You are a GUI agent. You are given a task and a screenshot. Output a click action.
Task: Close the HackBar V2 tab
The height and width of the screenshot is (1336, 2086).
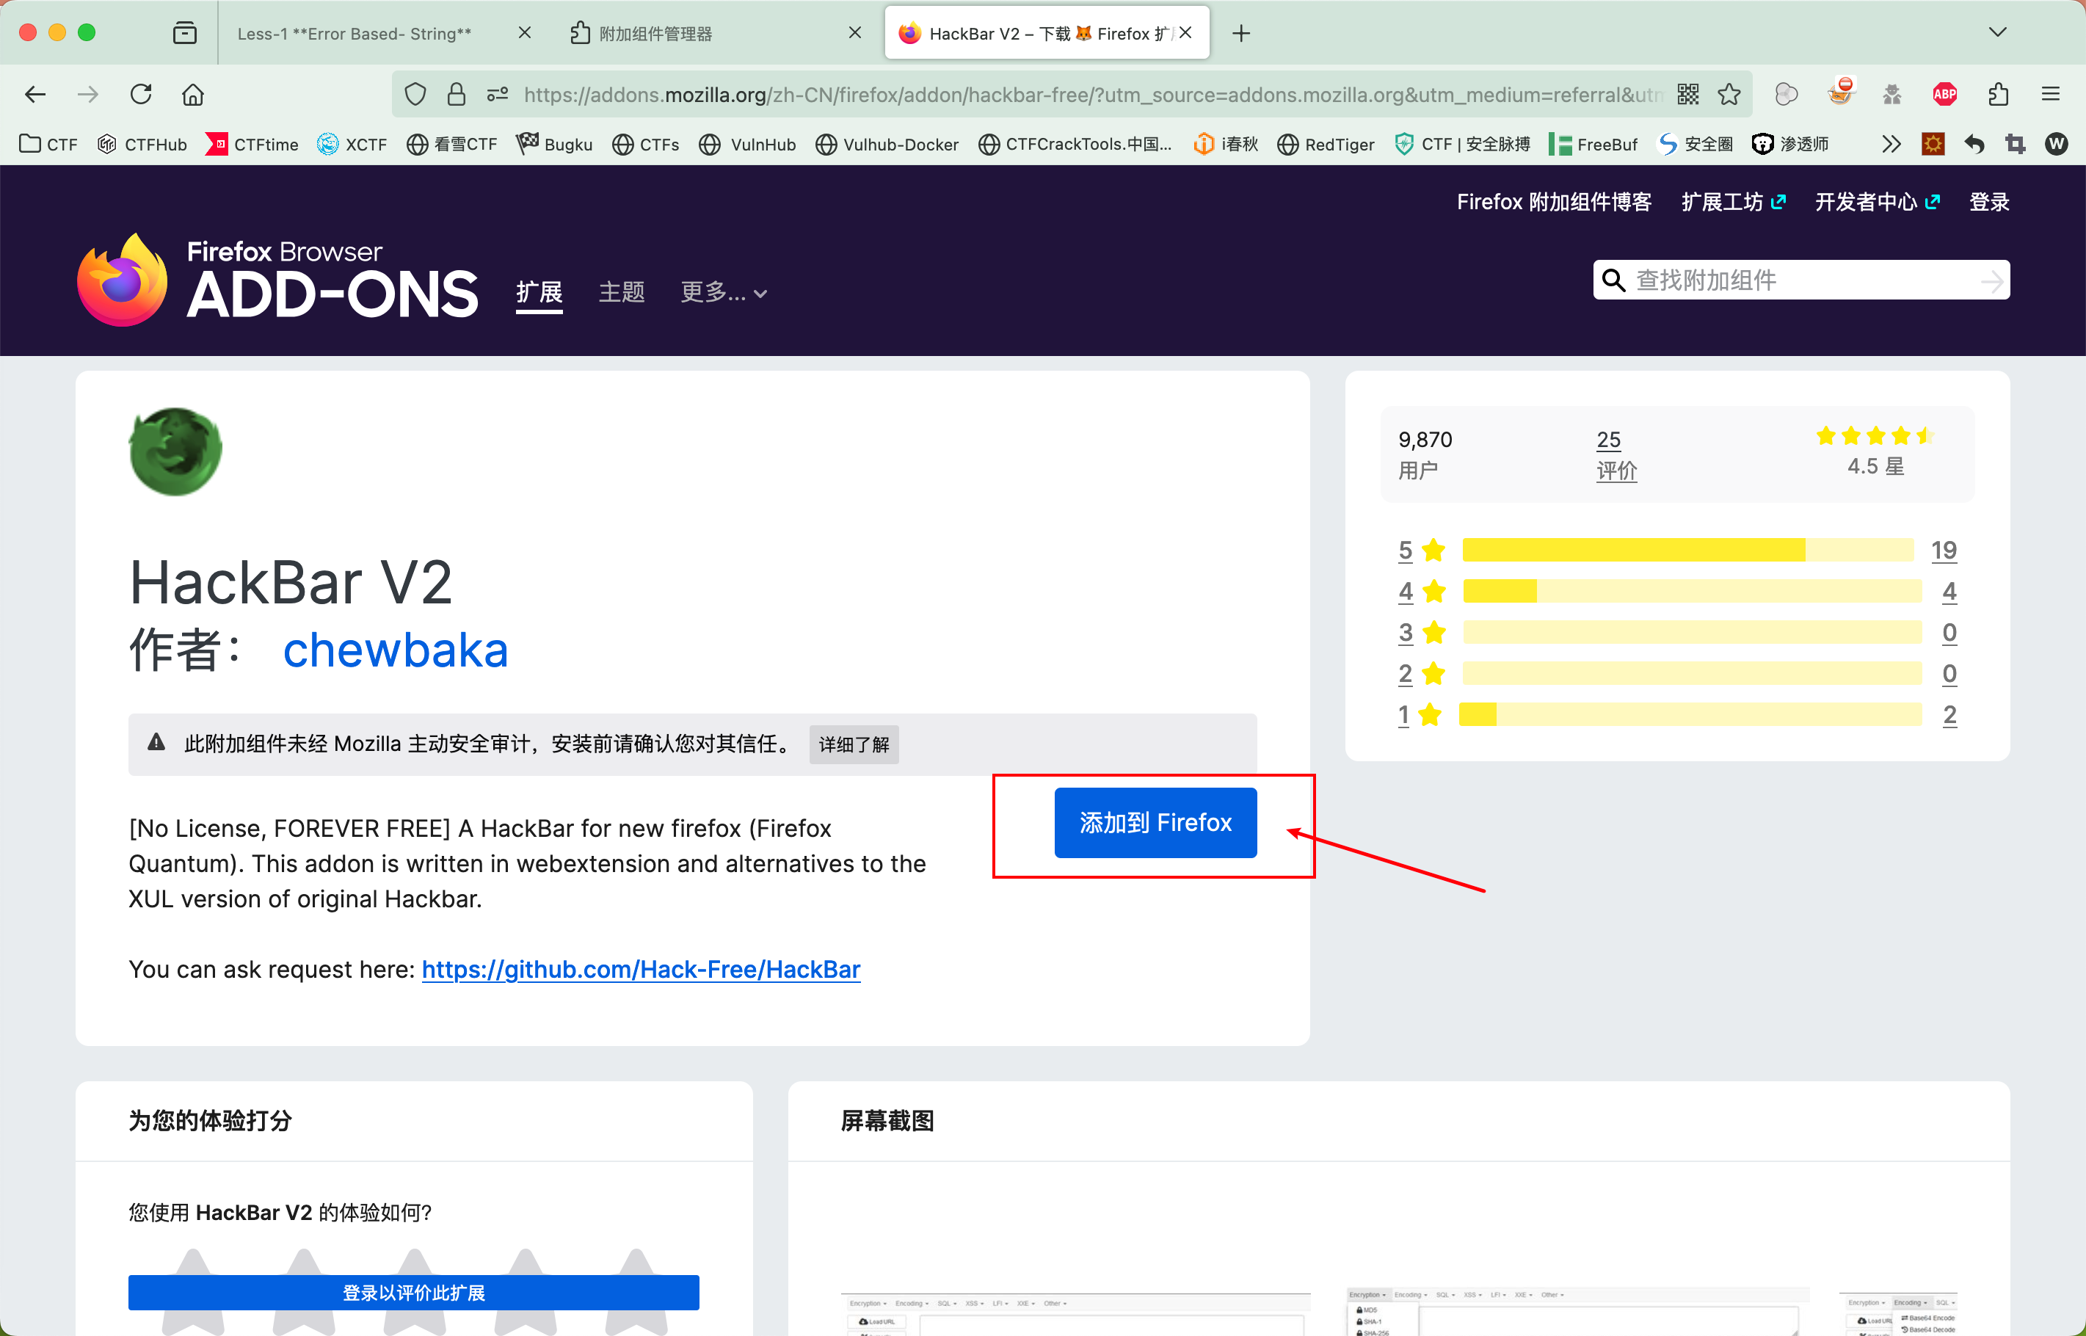point(1185,33)
